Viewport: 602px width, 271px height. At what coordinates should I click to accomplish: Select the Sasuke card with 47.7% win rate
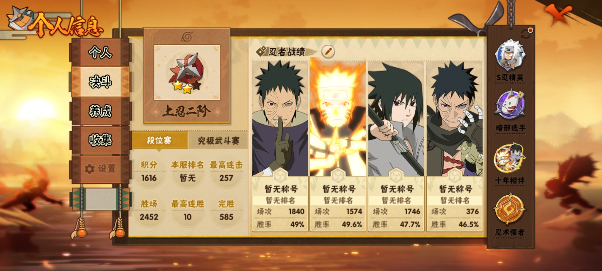point(396,146)
